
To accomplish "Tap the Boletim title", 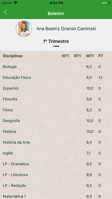I will pos(56,13).
